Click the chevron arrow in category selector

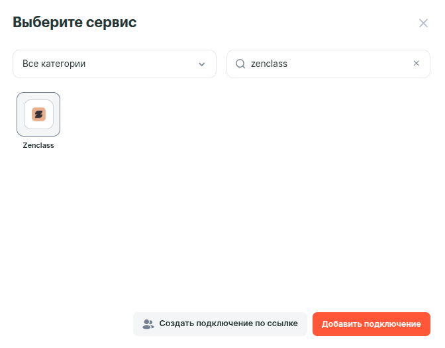click(202, 64)
